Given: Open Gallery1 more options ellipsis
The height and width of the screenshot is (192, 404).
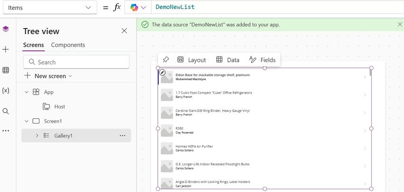Looking at the screenshot, I should pyautogui.click(x=123, y=135).
